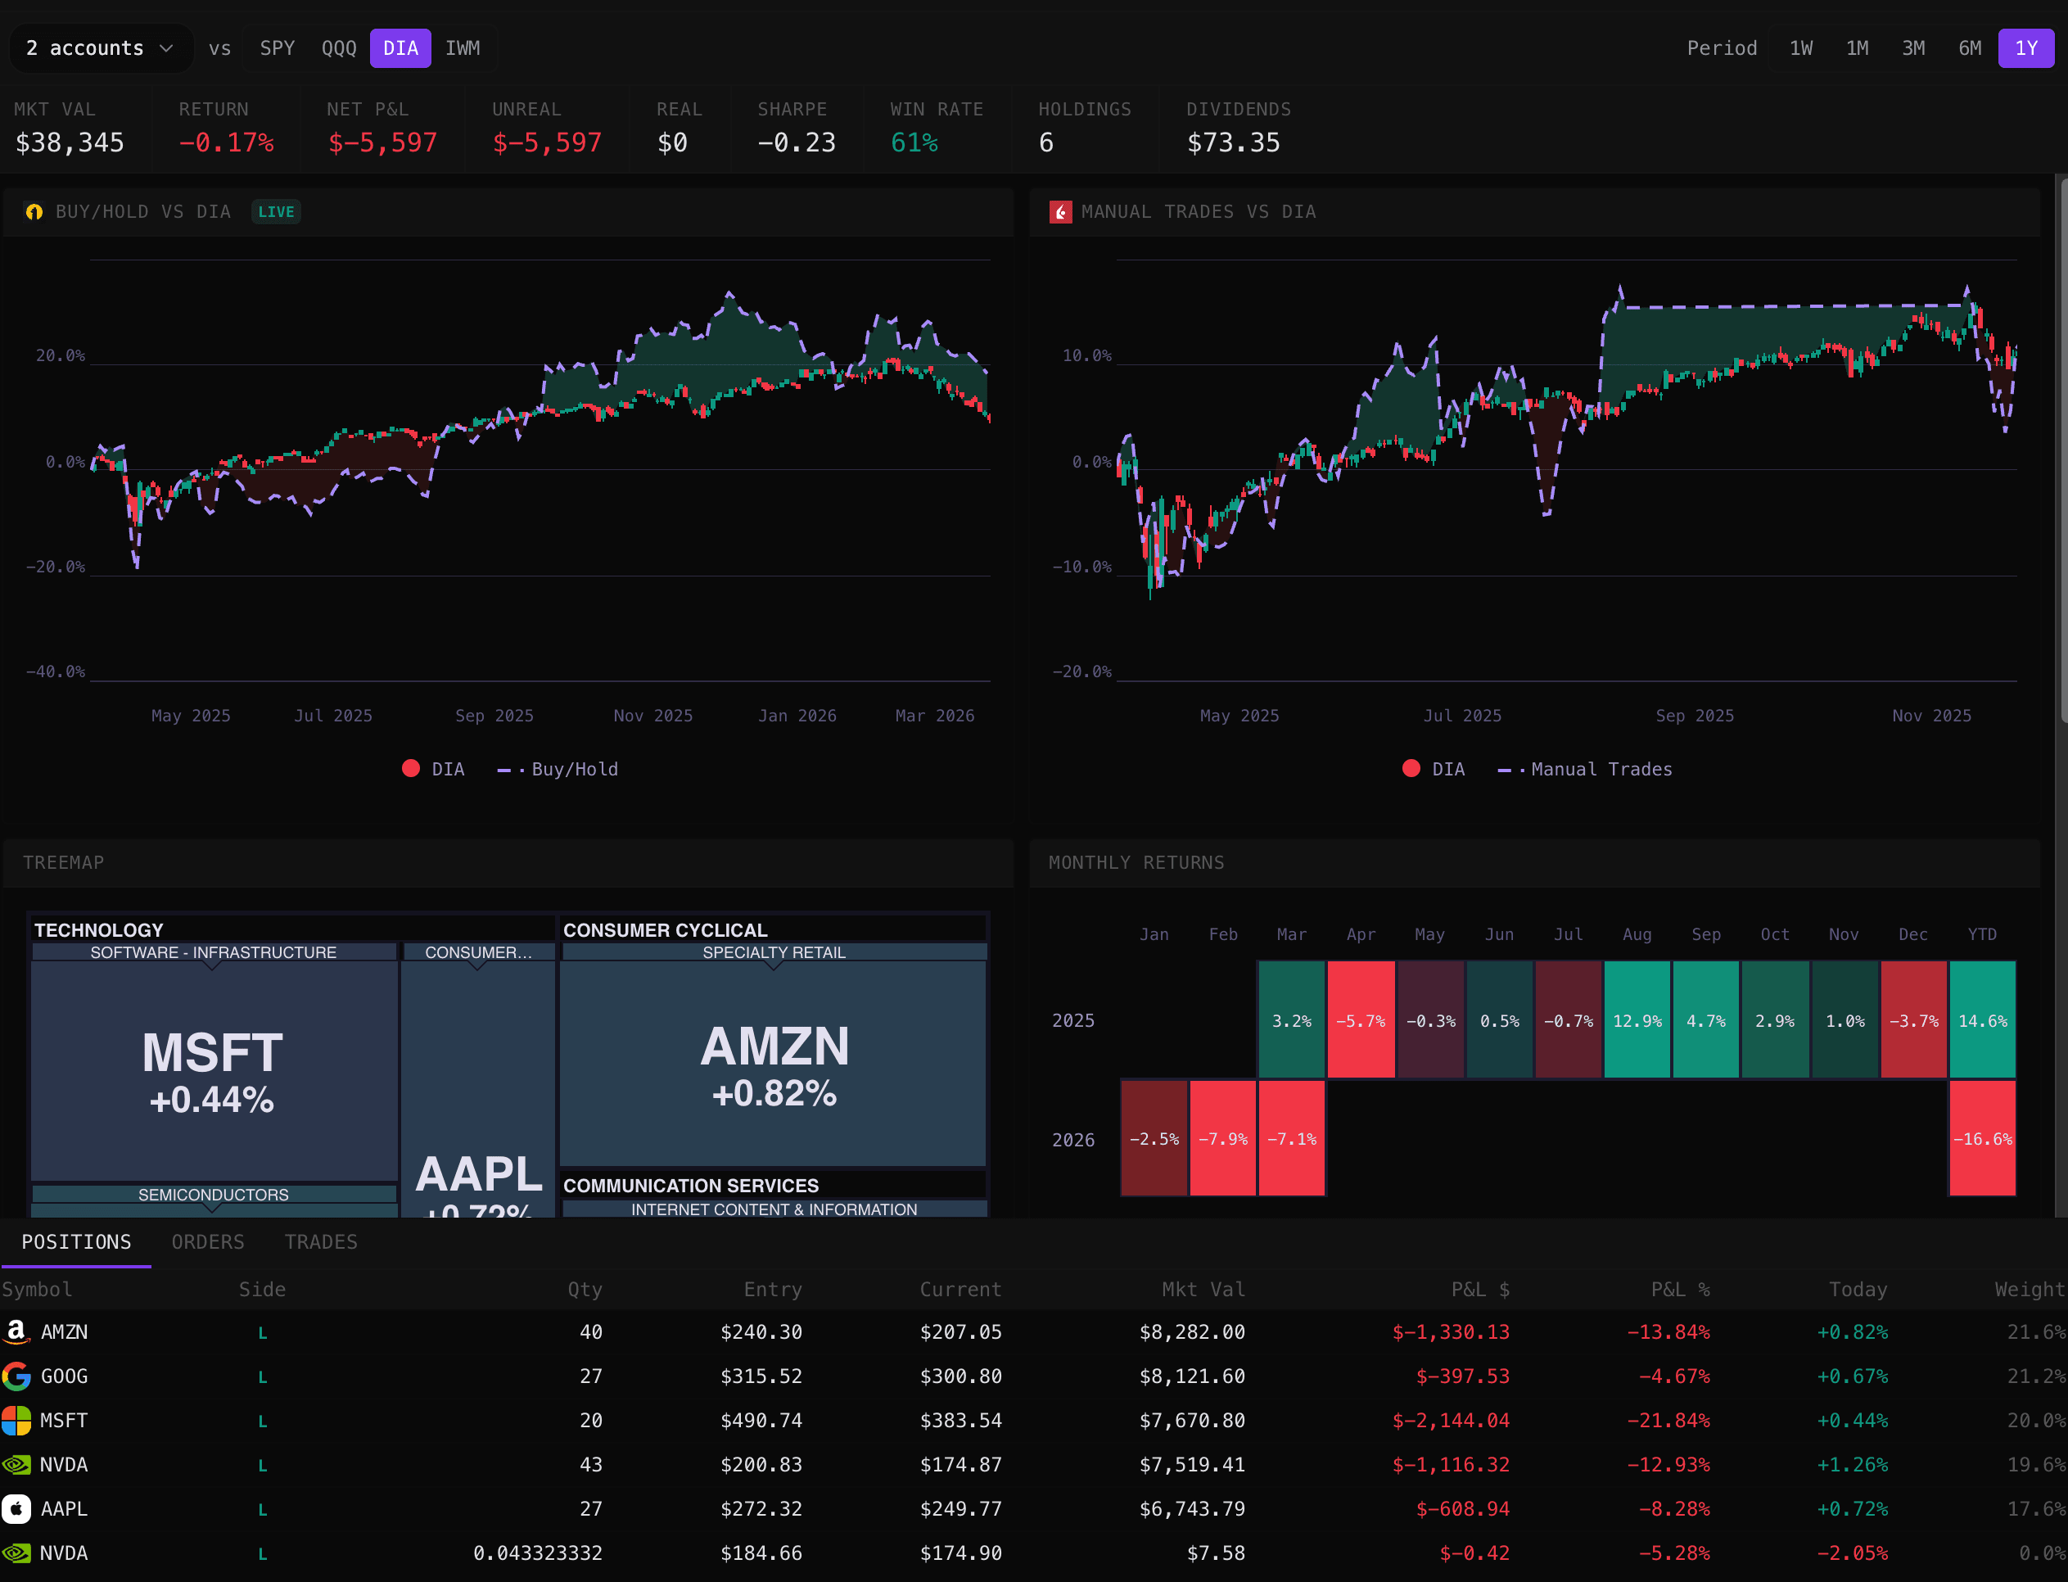The width and height of the screenshot is (2068, 1582).
Task: Open the 2 accounts dropdown
Action: [x=101, y=47]
